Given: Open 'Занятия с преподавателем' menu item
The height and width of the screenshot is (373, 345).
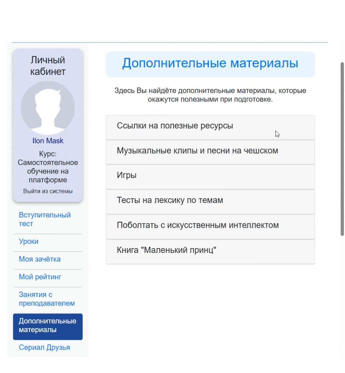Looking at the screenshot, I should pos(47,299).
